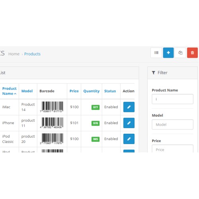Focus the Product Name filter field
The width and height of the screenshot is (199, 199).
point(172,99)
